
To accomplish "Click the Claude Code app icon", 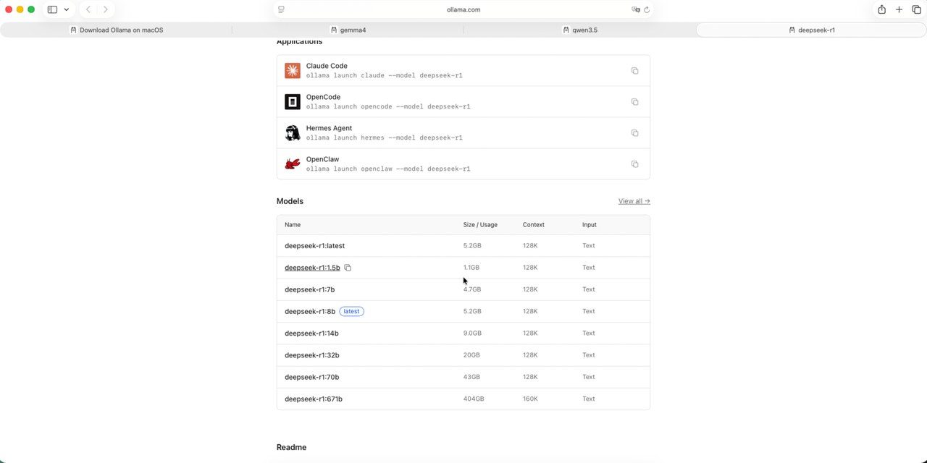I will (x=293, y=71).
